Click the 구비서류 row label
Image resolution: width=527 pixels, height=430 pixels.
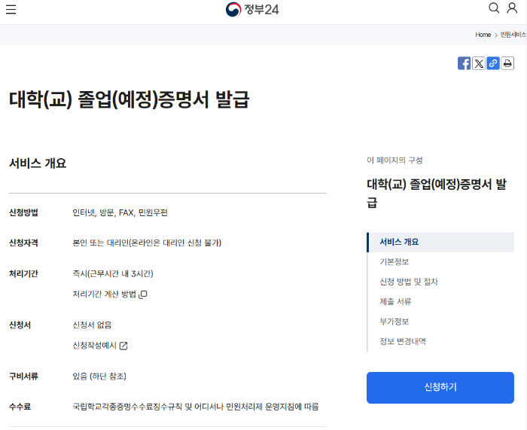coord(23,377)
